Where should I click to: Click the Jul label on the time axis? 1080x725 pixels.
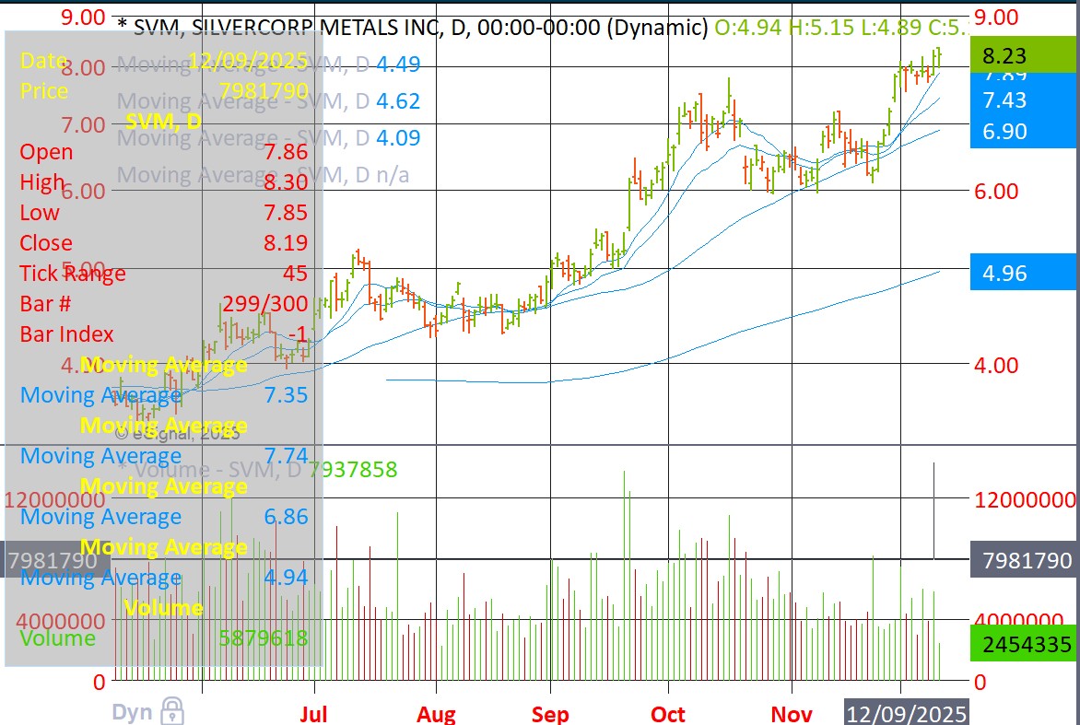pyautogui.click(x=313, y=714)
